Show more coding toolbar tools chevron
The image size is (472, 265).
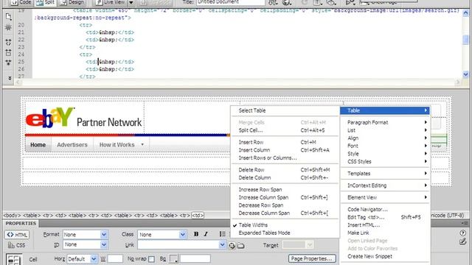10,78
